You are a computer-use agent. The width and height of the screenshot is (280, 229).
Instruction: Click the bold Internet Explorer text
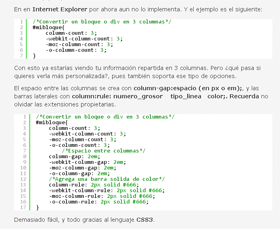[60, 9]
